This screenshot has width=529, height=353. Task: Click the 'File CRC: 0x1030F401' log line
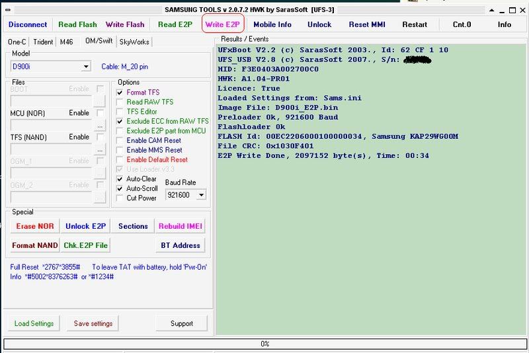pos(266,146)
